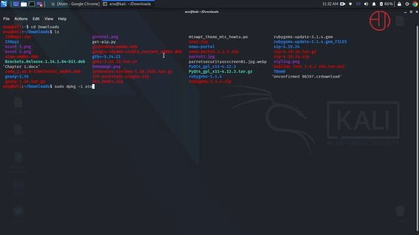Open the View menu

click(x=48, y=19)
